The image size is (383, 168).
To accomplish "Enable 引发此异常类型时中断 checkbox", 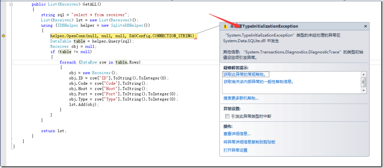I will [x=227, y=116].
